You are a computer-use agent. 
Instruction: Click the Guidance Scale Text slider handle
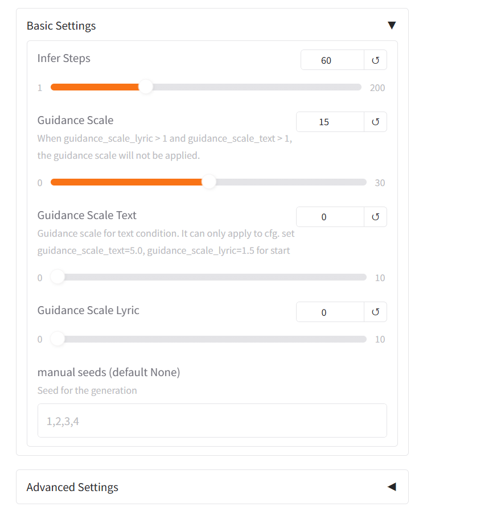point(58,277)
